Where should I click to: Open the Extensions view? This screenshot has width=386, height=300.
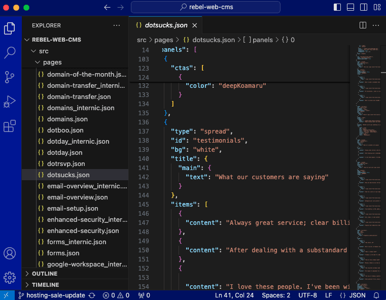(10, 126)
